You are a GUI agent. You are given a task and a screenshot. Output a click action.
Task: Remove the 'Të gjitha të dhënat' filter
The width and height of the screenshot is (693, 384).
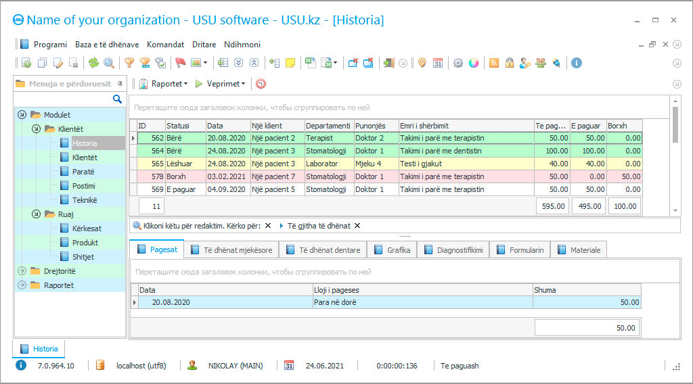coord(357,226)
